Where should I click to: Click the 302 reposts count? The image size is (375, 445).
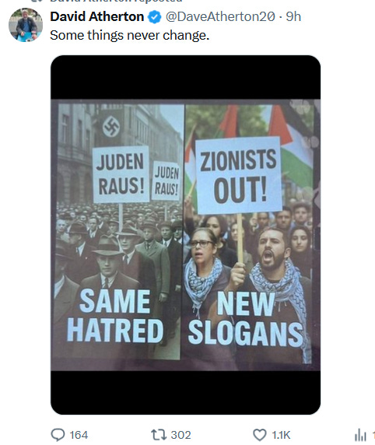pyautogui.click(x=180, y=435)
